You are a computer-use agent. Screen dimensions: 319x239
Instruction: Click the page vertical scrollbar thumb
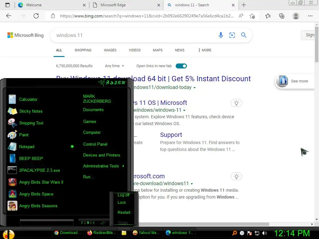click(x=317, y=44)
